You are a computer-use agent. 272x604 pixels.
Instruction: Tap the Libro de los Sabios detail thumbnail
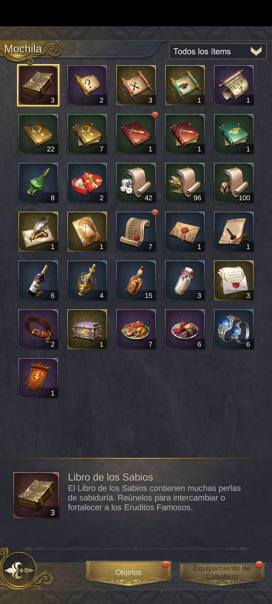click(36, 495)
